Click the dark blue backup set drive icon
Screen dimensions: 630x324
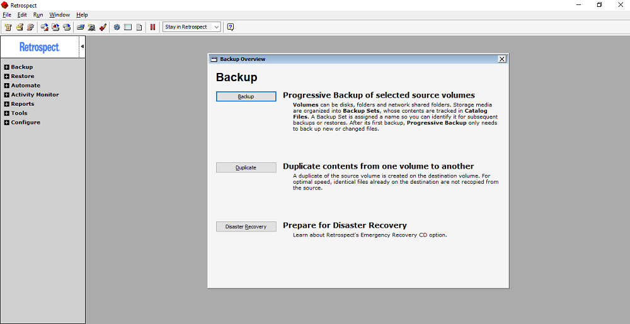(81, 27)
